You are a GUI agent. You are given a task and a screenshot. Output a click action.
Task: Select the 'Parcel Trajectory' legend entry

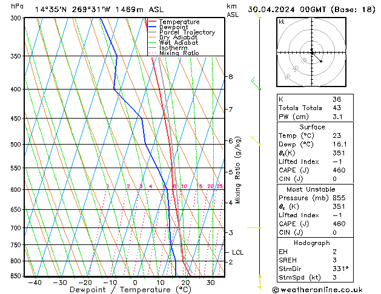pyautogui.click(x=187, y=32)
